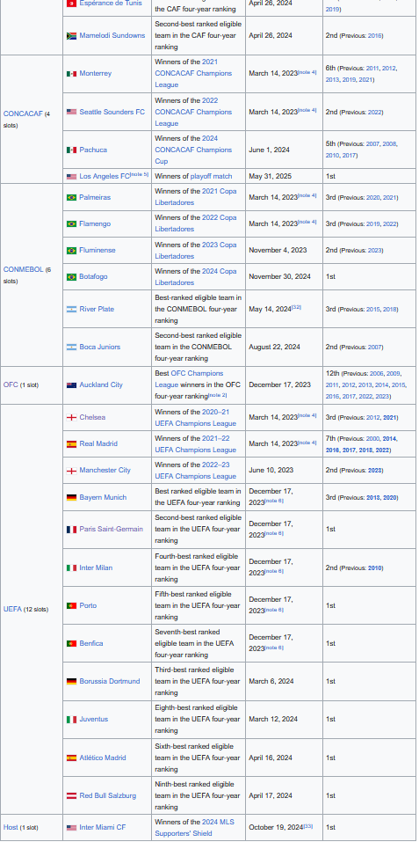The height and width of the screenshot is (842, 419).
Task: Open the Inter Miami CF link
Action: pos(103,828)
